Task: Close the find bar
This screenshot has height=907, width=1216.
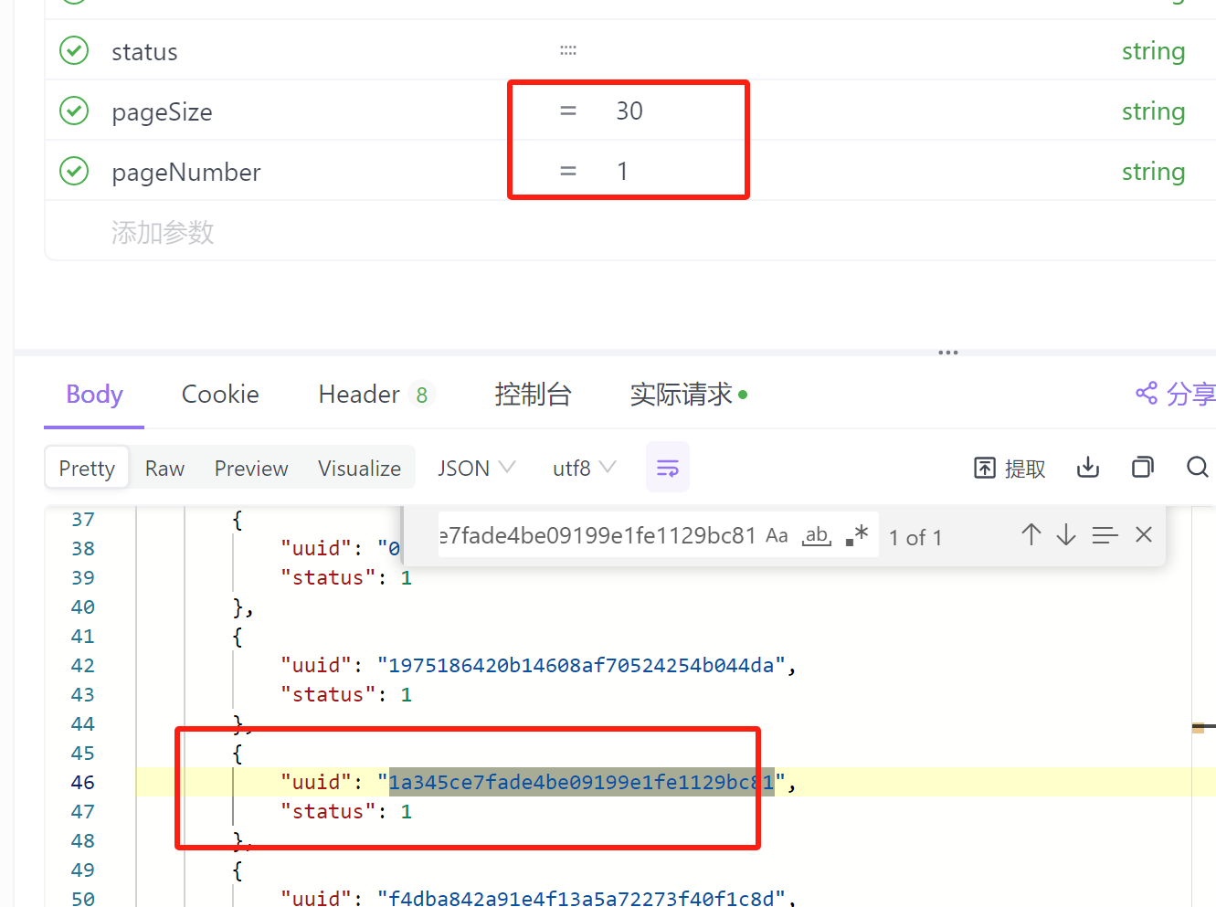Action: (1143, 535)
